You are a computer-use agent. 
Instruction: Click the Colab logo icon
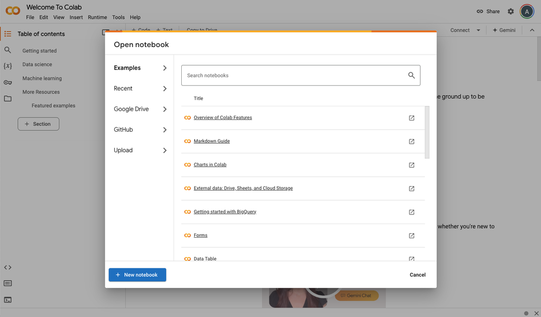[x=13, y=11]
